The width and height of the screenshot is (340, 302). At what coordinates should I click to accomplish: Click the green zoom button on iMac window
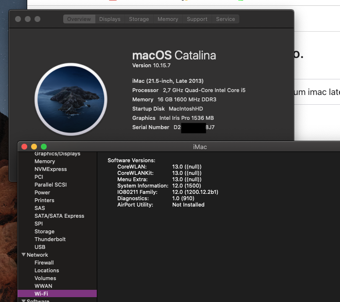44,147
